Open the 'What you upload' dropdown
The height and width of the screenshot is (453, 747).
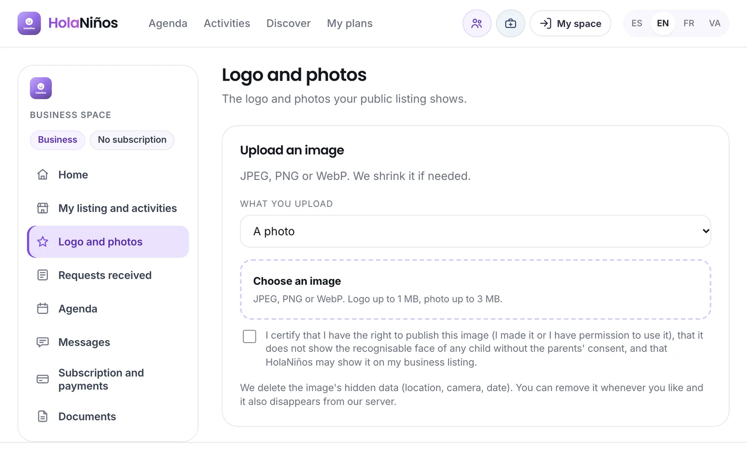[x=475, y=231]
